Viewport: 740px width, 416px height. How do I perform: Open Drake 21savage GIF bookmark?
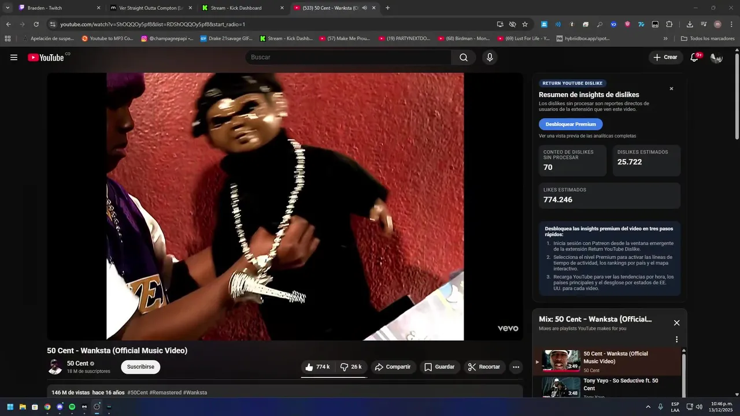click(x=227, y=39)
